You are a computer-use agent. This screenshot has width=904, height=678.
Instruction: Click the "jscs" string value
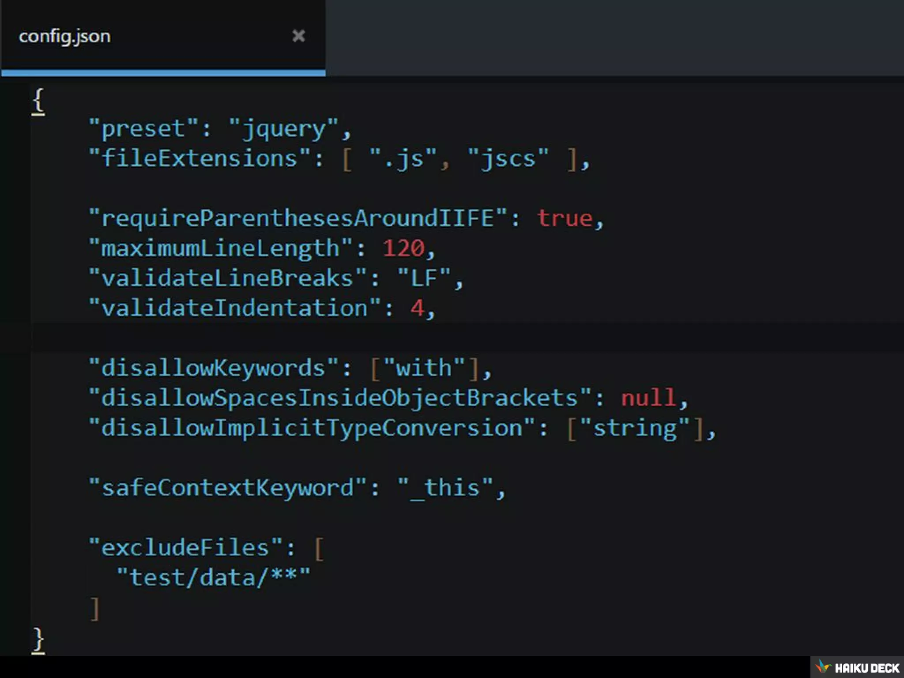508,159
